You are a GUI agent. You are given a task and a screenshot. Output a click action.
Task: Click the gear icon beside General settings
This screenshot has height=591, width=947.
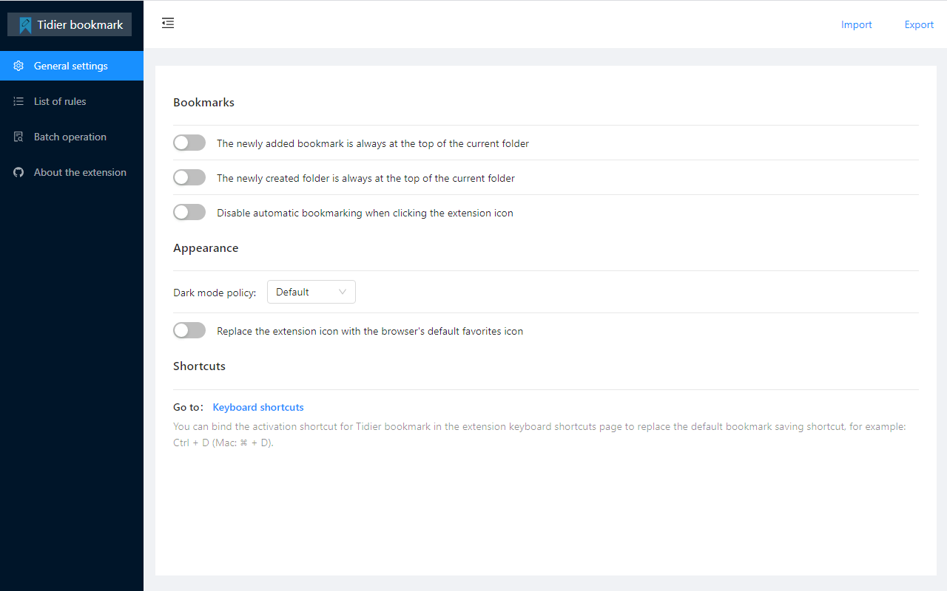coord(18,66)
